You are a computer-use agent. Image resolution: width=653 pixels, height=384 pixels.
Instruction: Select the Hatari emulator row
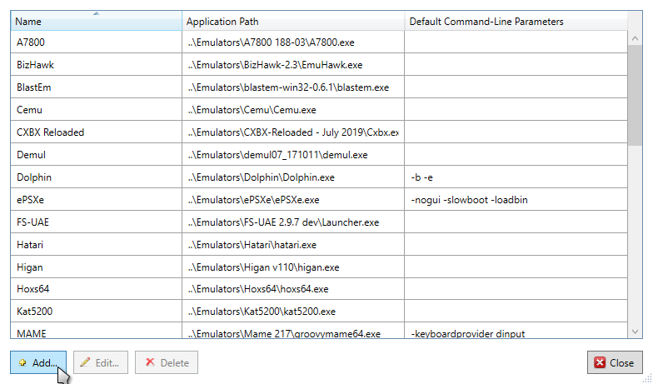319,245
